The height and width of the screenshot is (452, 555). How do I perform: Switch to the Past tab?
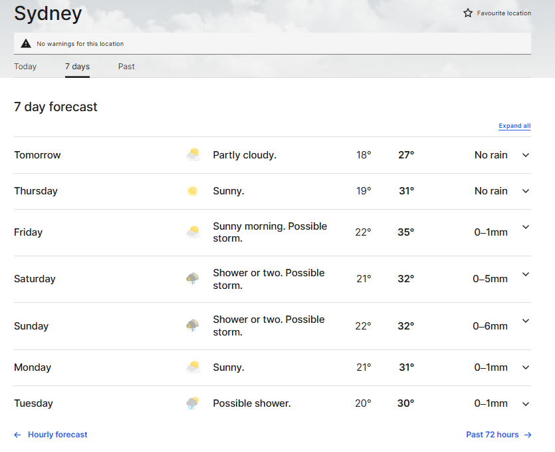126,67
